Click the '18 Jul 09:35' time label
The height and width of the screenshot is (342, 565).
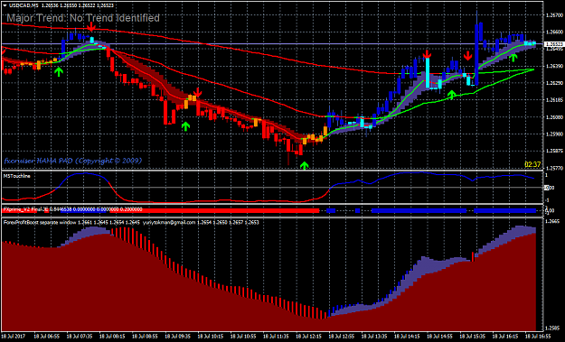point(179,337)
